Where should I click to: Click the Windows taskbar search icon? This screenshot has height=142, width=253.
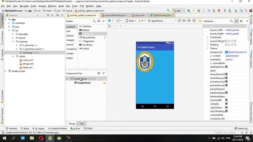tap(13, 138)
